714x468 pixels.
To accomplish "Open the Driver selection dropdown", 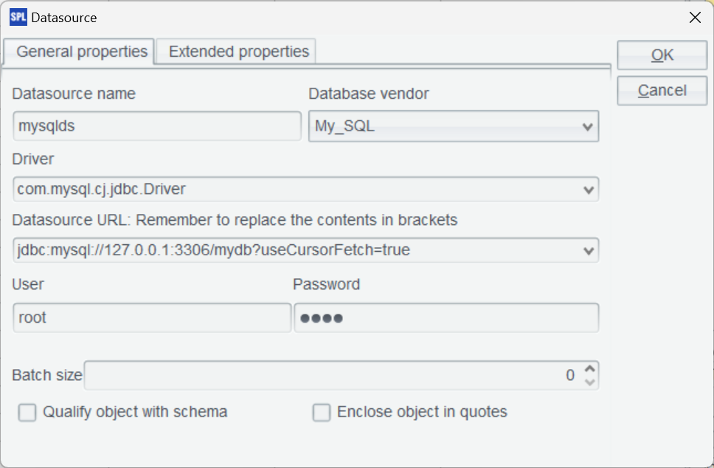I will (305, 189).
